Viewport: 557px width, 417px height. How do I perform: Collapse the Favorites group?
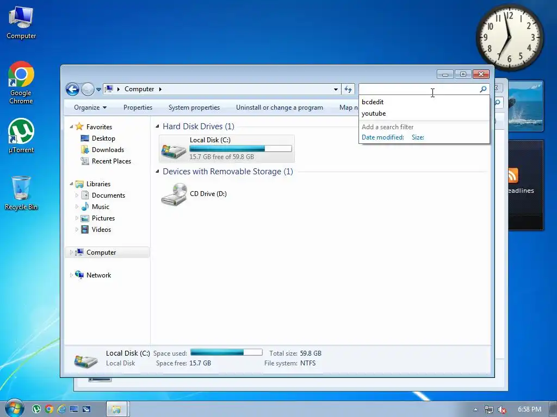click(x=71, y=127)
